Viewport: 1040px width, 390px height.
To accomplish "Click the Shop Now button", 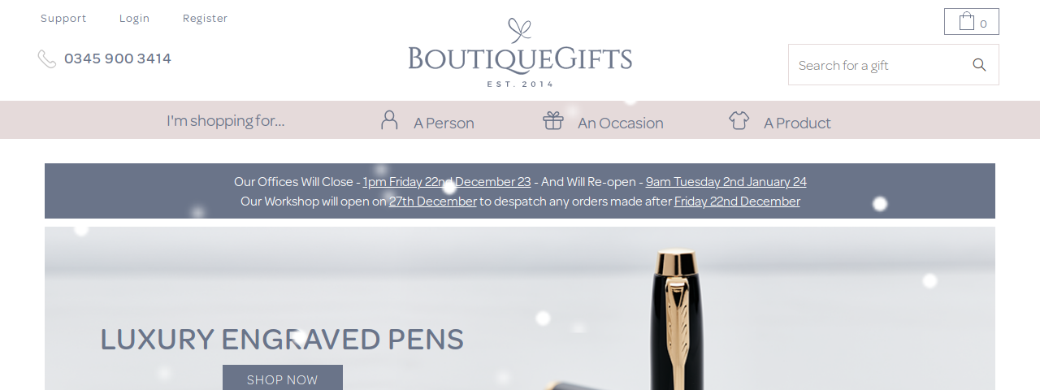I will click(x=283, y=379).
